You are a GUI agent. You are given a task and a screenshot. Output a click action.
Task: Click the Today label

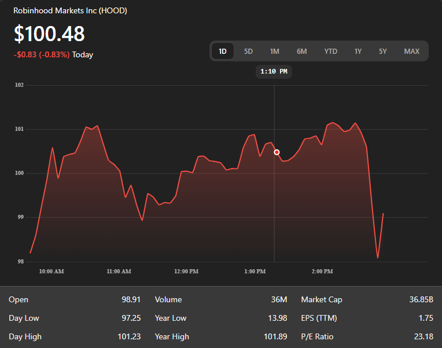pyautogui.click(x=83, y=55)
